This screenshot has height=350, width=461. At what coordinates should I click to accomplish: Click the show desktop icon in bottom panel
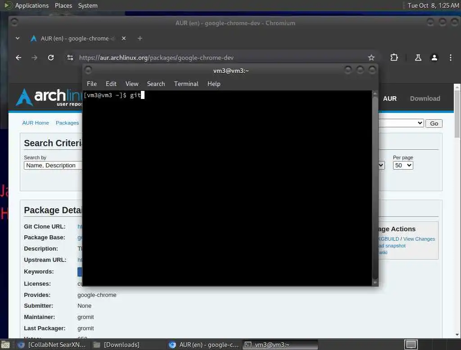pyautogui.click(x=5, y=345)
